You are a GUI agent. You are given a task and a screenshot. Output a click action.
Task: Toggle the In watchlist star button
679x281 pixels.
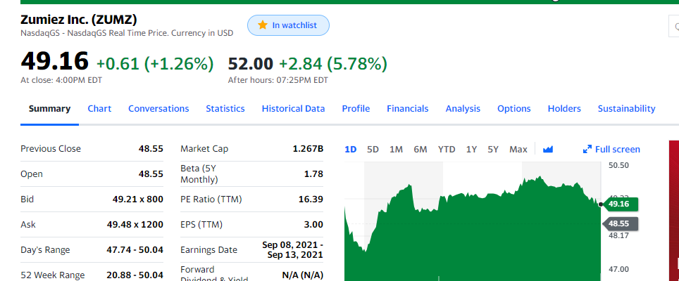pyautogui.click(x=288, y=25)
